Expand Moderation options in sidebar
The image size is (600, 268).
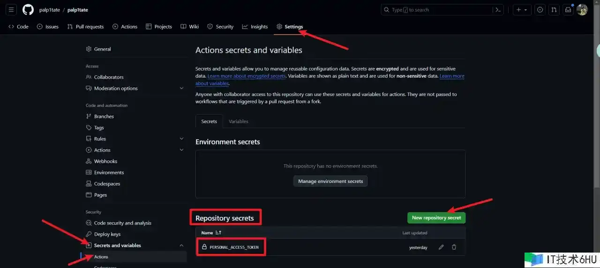[181, 88]
